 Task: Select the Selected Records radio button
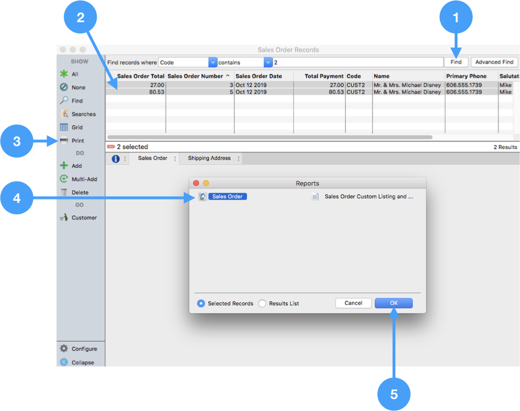[201, 304]
